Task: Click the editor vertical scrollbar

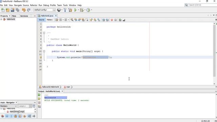Action: [x=214, y=51]
